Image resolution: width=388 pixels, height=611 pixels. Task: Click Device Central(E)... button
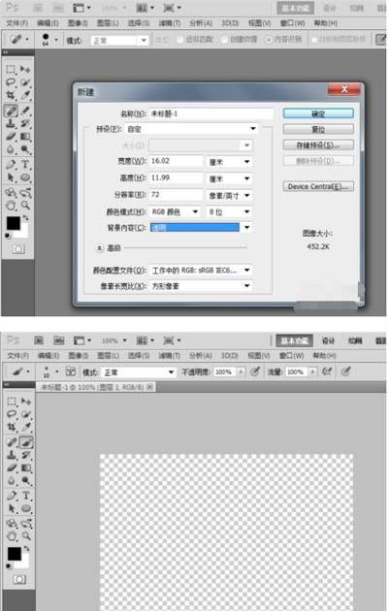pos(318,186)
